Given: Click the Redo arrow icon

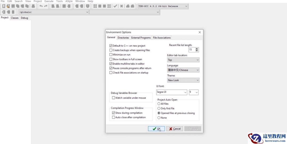Looking at the screenshot, I should [x=46, y=6].
